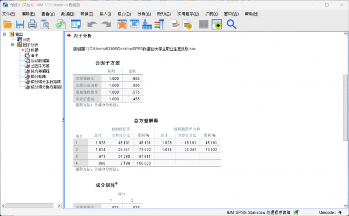Click the cumulative value 97.811

(145, 156)
